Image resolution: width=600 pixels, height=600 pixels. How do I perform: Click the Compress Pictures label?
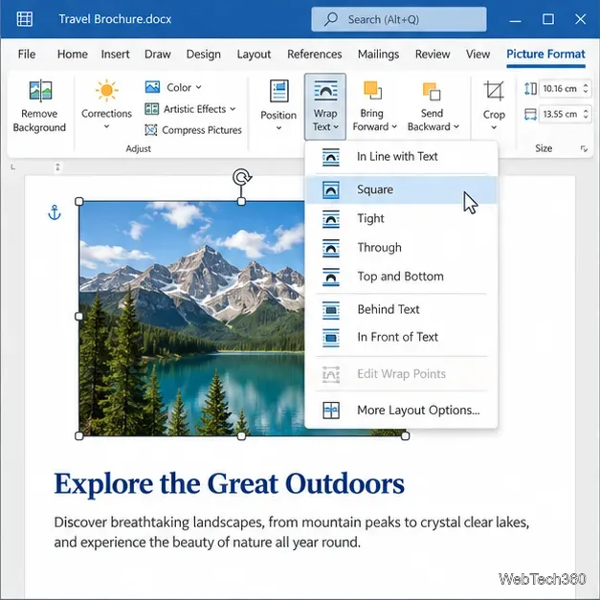click(x=202, y=130)
